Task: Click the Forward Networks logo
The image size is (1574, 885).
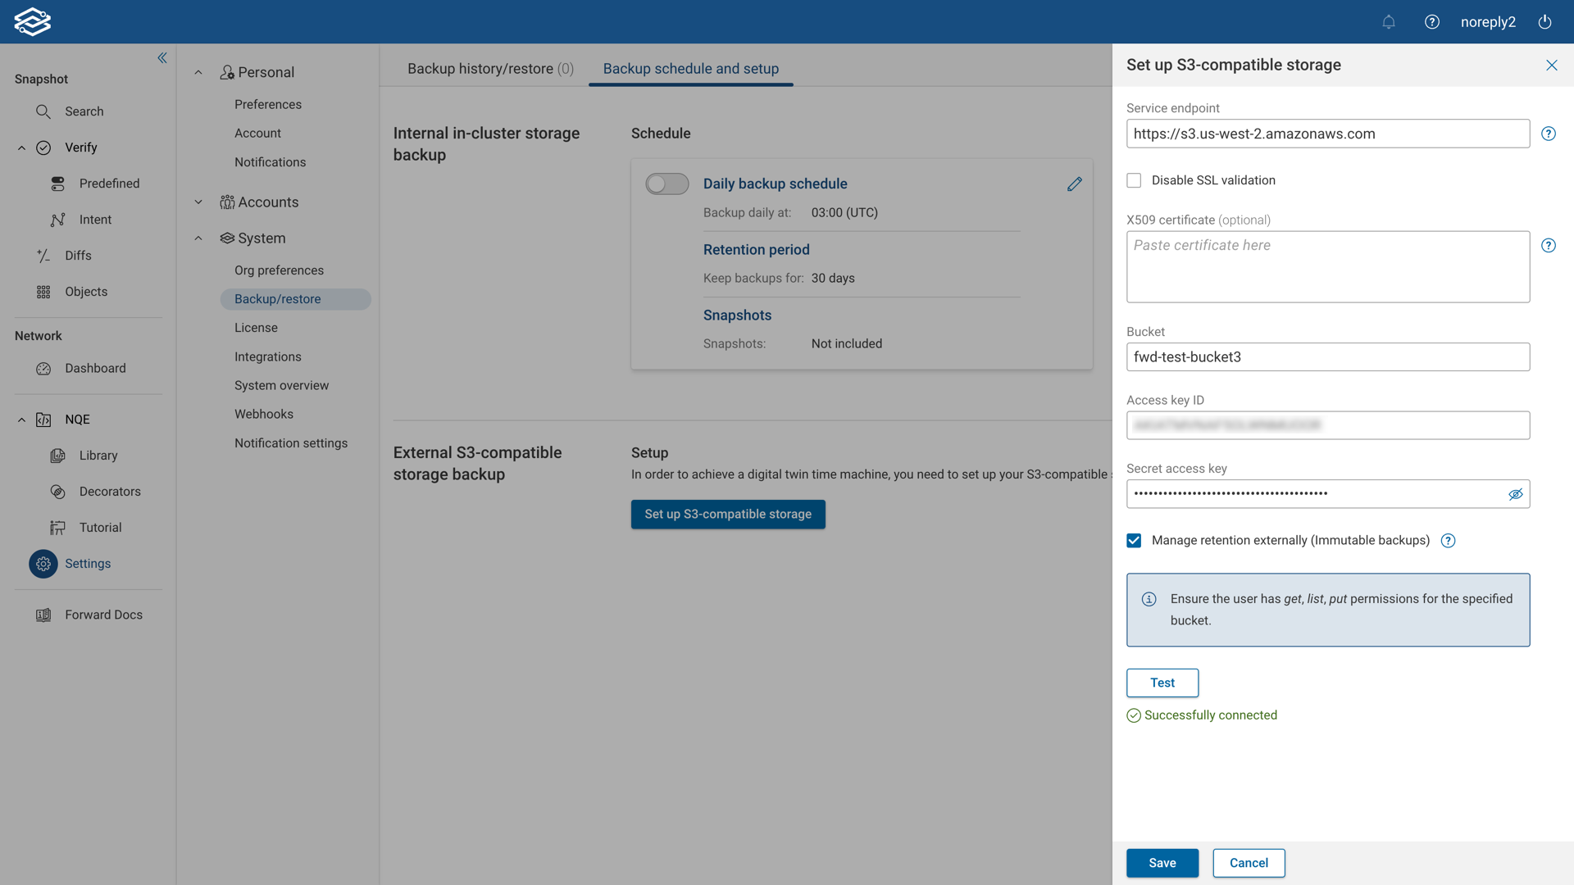Action: [x=32, y=22]
